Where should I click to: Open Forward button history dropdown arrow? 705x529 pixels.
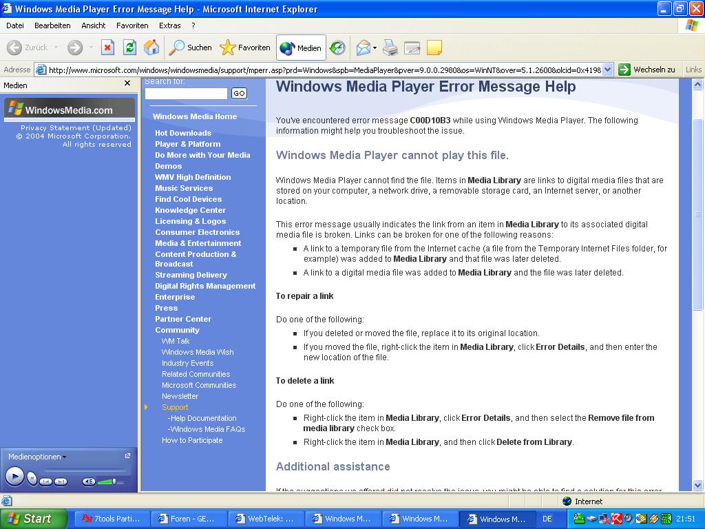pos(91,48)
